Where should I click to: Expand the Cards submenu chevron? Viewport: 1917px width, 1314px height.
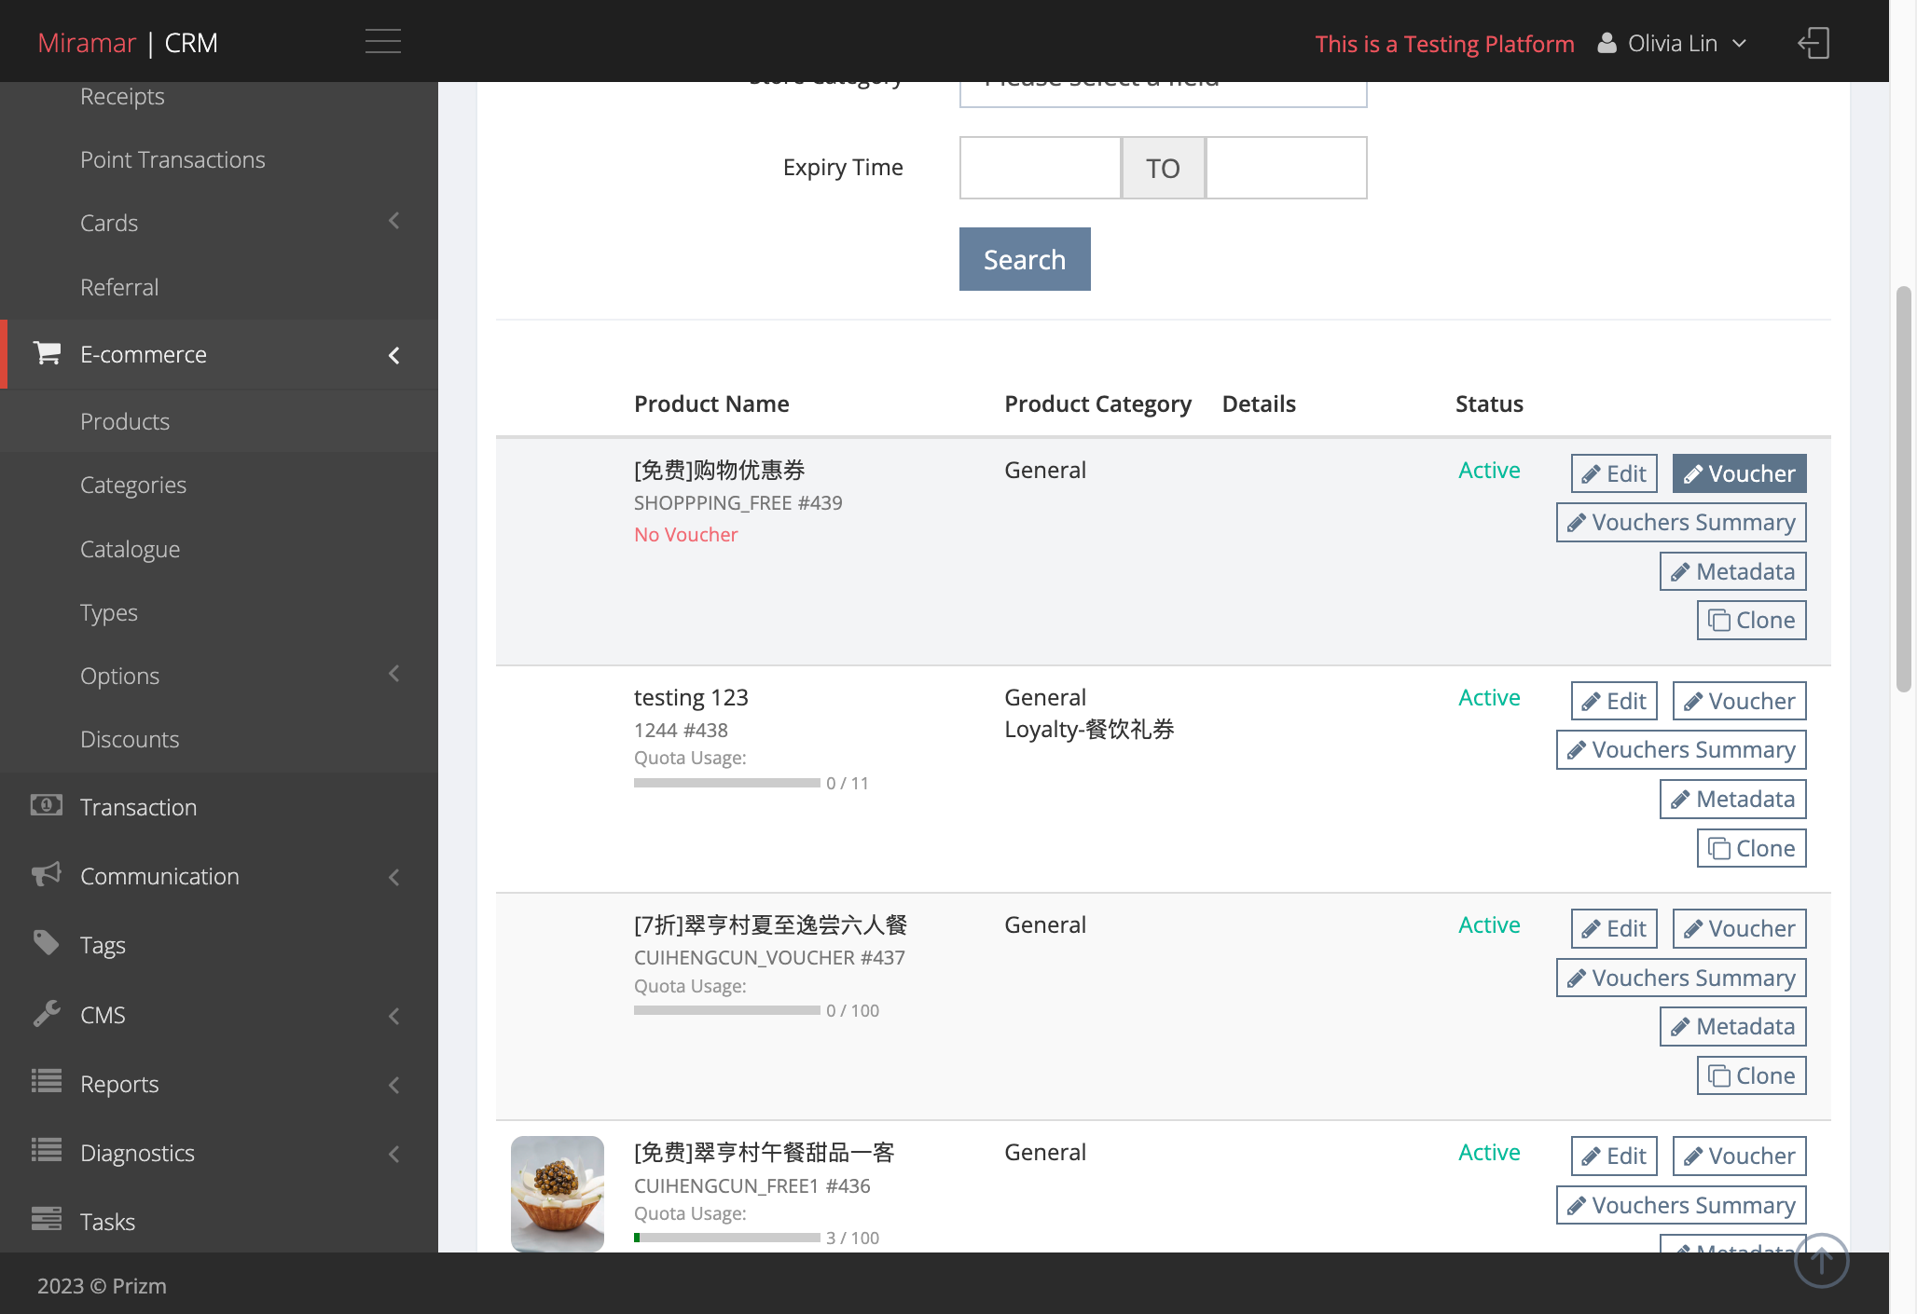[x=394, y=221]
